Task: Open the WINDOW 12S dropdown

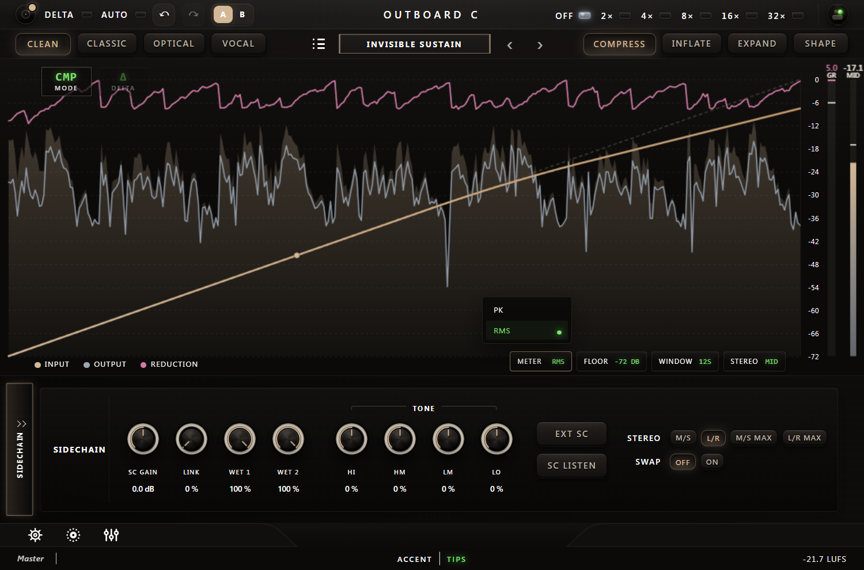Action: pos(685,362)
